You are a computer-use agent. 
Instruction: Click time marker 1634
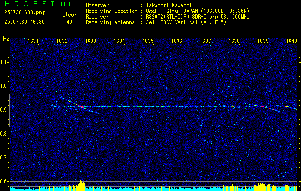tap(120, 41)
